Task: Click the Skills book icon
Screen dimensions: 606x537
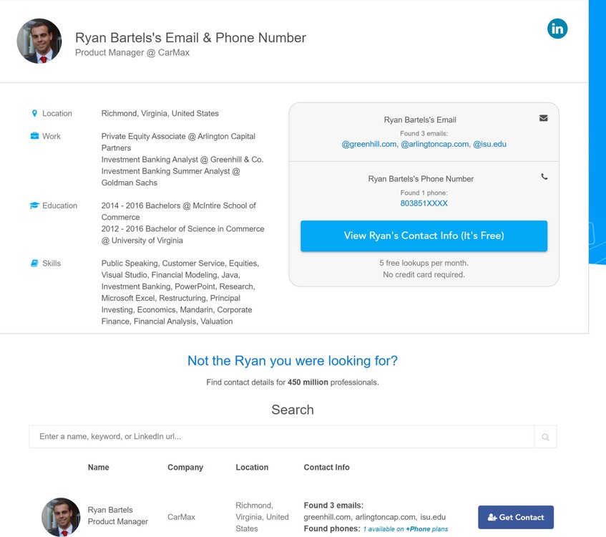Action: 34,263
